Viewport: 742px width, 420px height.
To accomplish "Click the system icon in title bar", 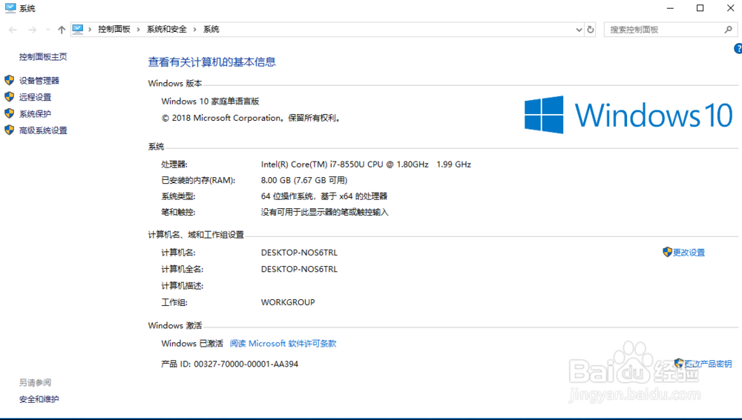I will 10,8.
